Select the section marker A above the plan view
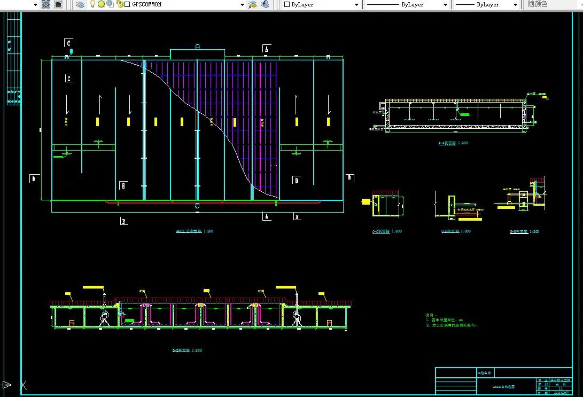The width and height of the screenshot is (583, 397). point(266,49)
